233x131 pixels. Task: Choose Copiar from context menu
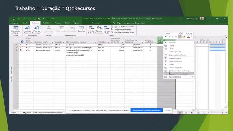[179, 45]
